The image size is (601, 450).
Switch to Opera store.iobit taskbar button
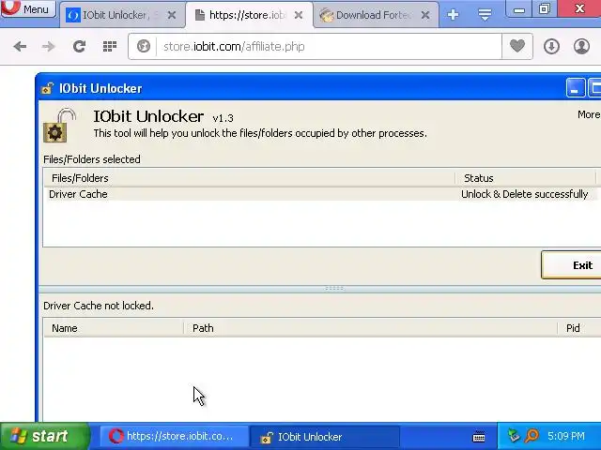point(174,436)
